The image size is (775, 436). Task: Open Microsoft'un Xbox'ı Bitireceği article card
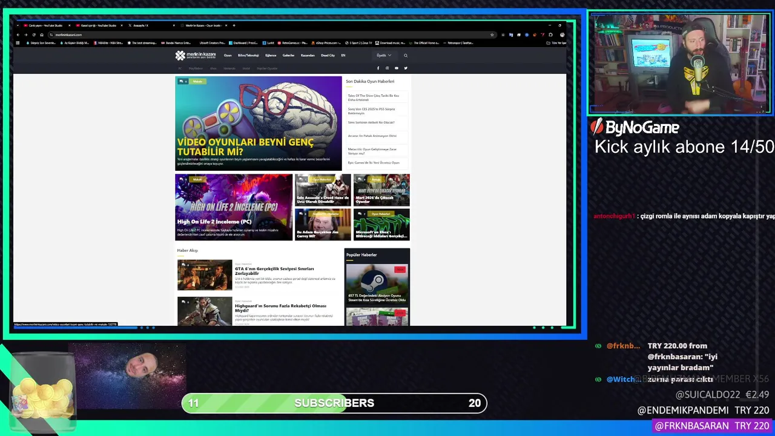[x=381, y=225]
